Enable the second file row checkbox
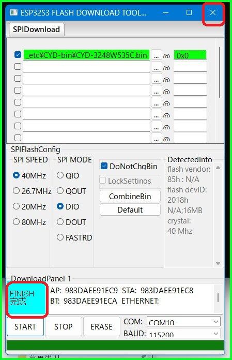Viewport: 232px width, 360px height. click(x=18, y=67)
